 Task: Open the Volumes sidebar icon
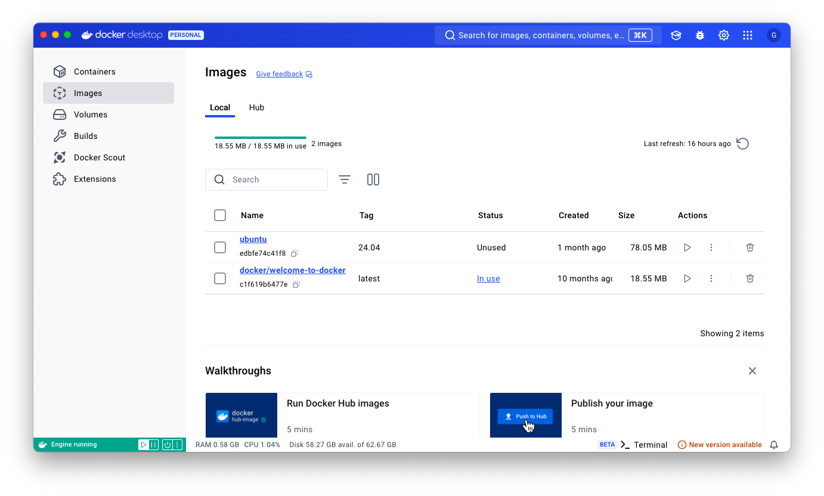(x=60, y=114)
